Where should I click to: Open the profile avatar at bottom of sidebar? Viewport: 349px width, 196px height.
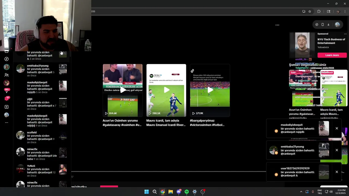tap(7, 115)
